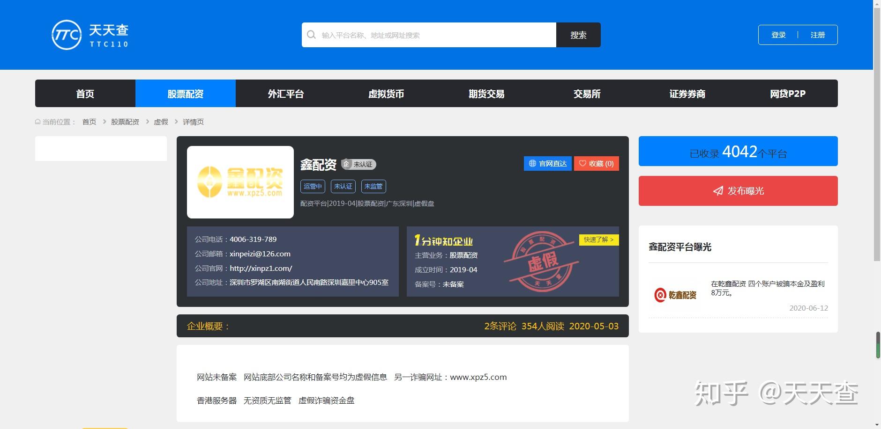The image size is (881, 429).
Task: Click the xinpeizi@126.com email text
Action: (260, 254)
